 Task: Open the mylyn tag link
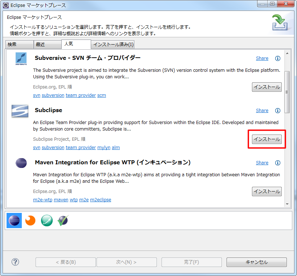[x=104, y=147]
